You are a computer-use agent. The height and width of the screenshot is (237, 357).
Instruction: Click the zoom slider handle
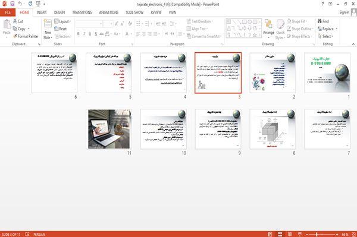coord(317,234)
